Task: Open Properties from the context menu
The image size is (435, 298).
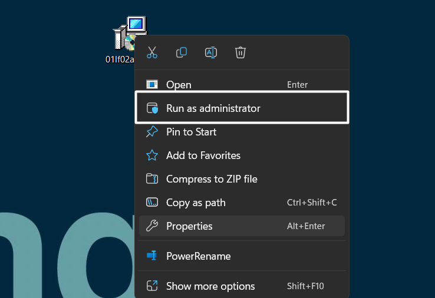Action: pos(189,226)
